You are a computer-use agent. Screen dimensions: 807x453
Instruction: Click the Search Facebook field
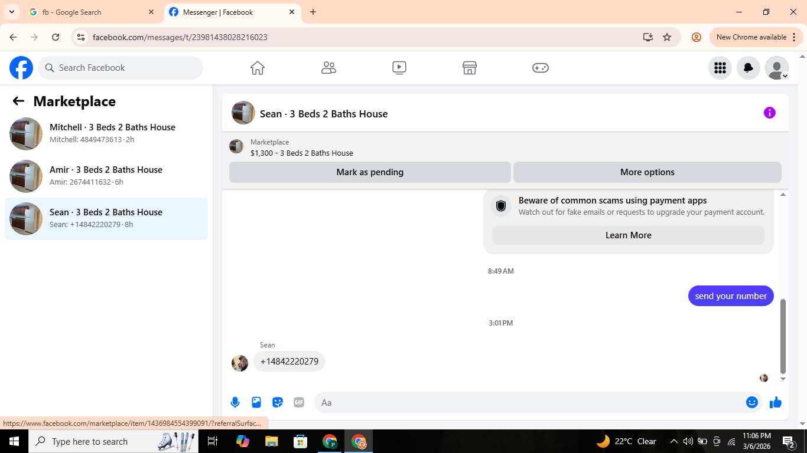click(121, 68)
